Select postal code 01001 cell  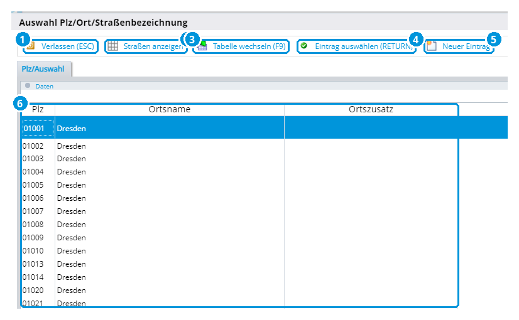(x=38, y=128)
